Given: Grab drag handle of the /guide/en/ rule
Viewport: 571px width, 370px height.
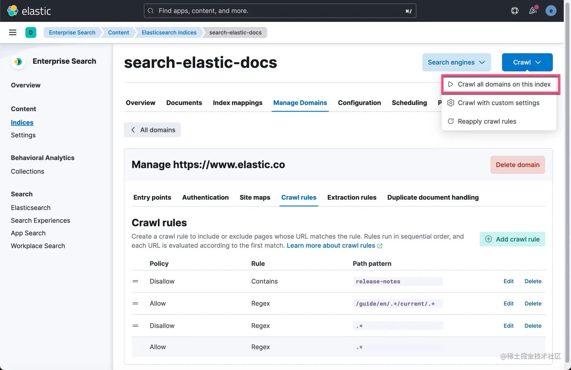Looking at the screenshot, I should click(x=135, y=304).
